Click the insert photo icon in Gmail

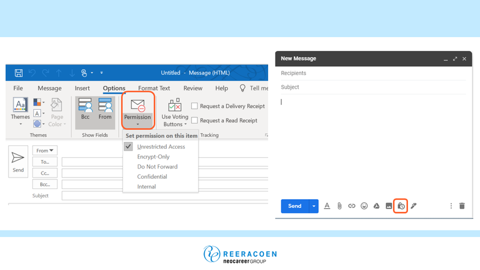click(389, 206)
